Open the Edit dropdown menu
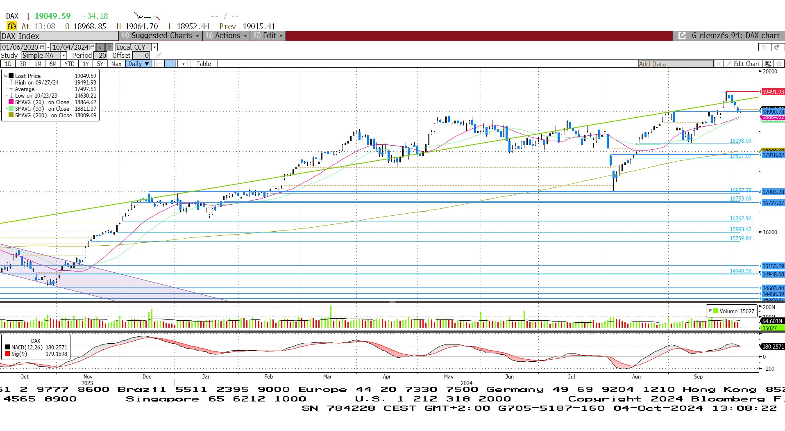785x431 pixels. click(x=268, y=36)
